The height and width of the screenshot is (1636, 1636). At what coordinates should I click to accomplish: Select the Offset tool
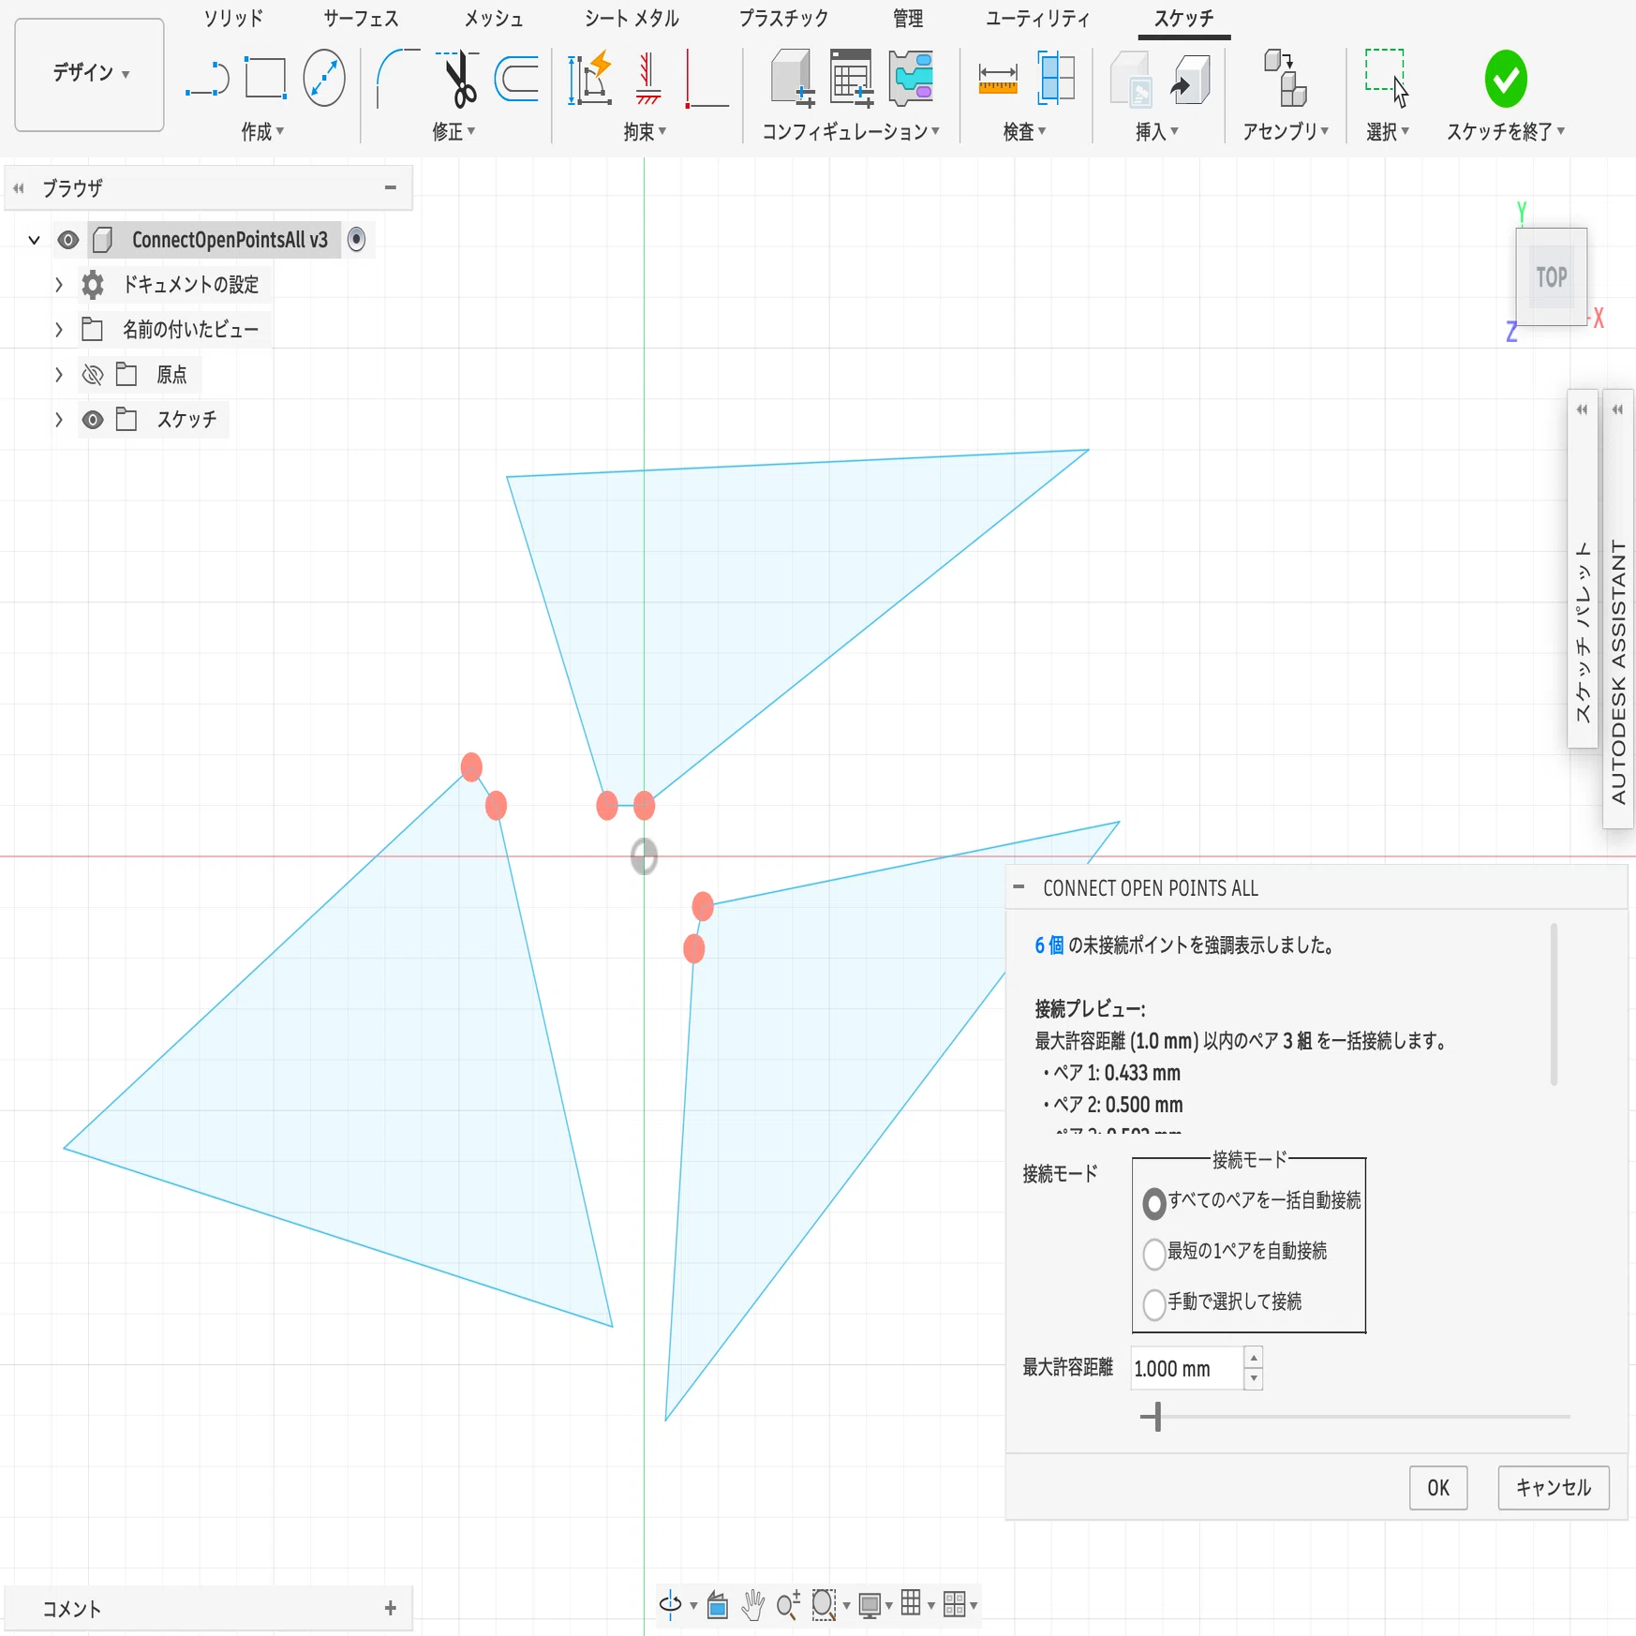point(516,79)
